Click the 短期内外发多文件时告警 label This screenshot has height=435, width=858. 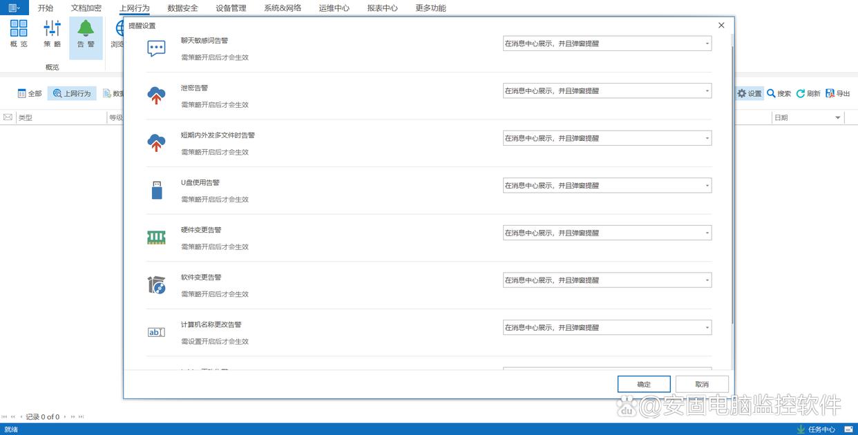(x=218, y=135)
